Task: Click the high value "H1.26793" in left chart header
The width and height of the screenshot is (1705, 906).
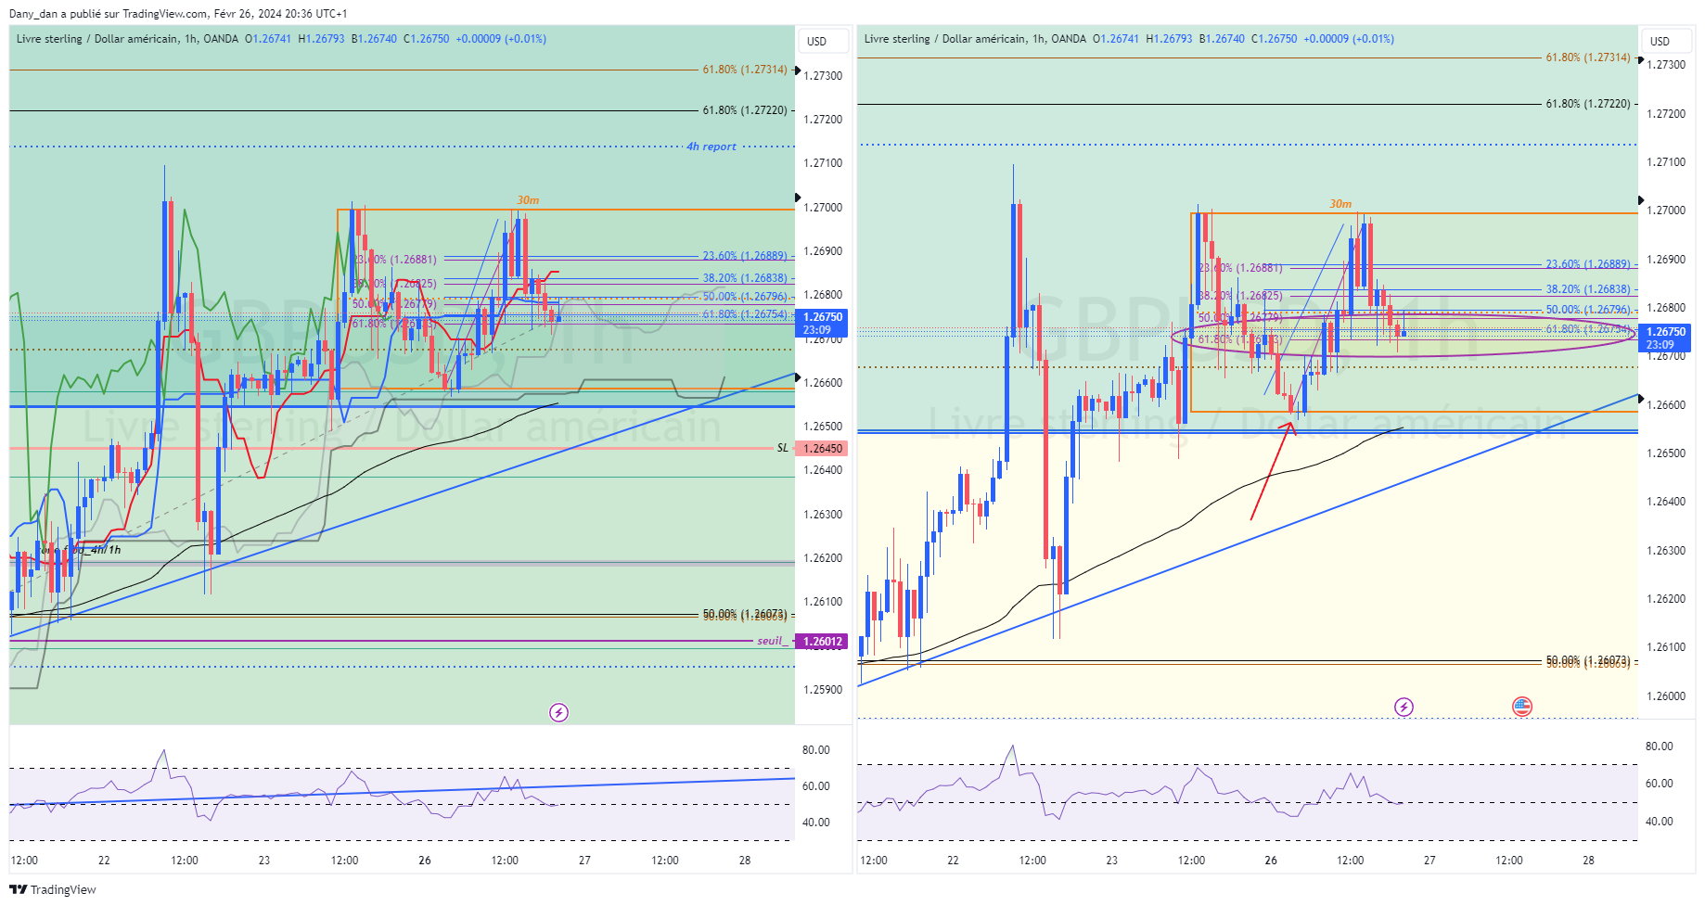Action: point(321,39)
